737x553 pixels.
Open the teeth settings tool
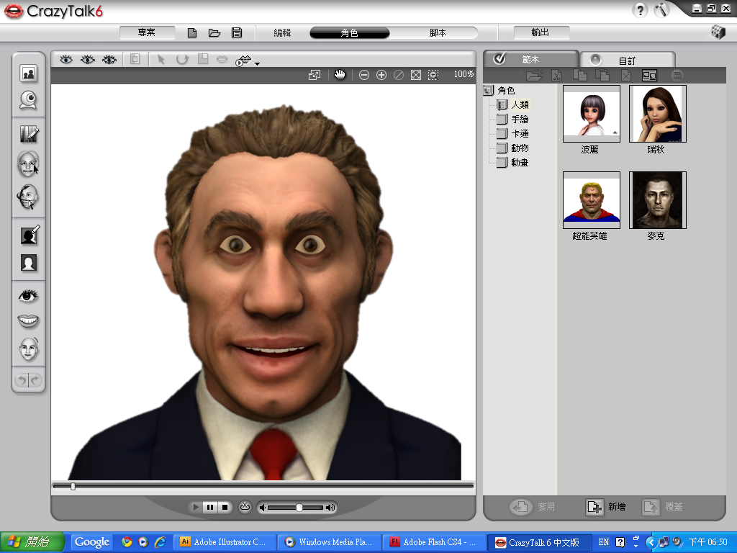click(x=29, y=321)
